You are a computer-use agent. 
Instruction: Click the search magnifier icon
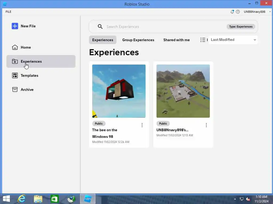[x=100, y=27]
